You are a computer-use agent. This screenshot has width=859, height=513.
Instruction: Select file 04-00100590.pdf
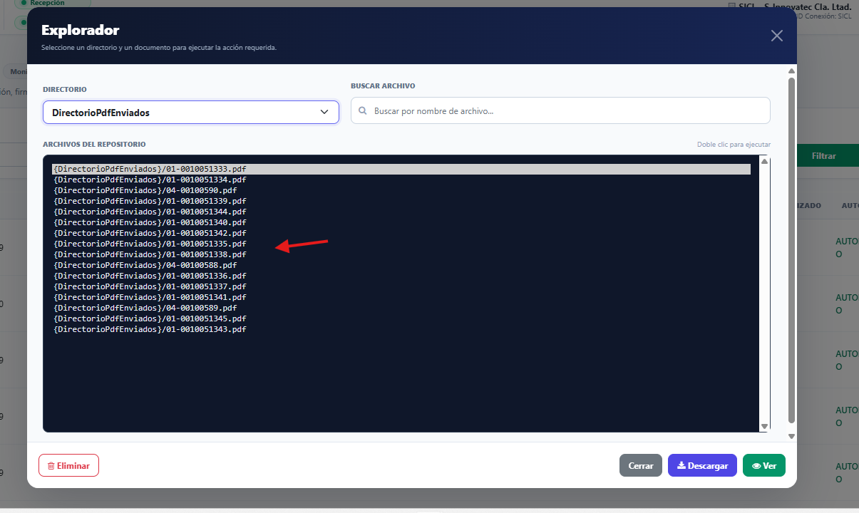401,190
